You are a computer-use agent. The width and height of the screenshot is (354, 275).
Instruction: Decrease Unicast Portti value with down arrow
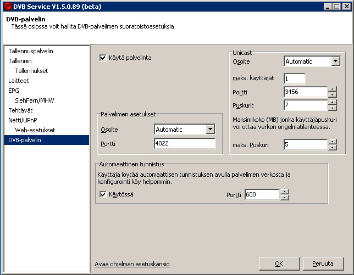click(333, 95)
